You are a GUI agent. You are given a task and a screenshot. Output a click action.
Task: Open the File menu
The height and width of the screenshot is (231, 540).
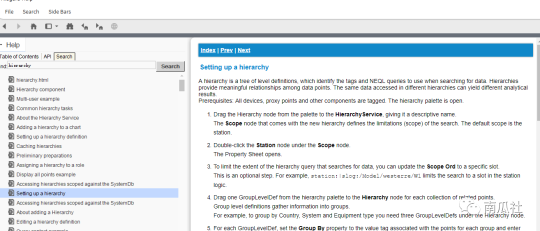pyautogui.click(x=9, y=11)
